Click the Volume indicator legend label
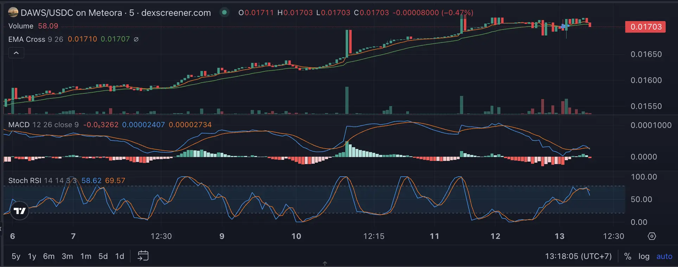The width and height of the screenshot is (678, 267). pyautogui.click(x=21, y=26)
